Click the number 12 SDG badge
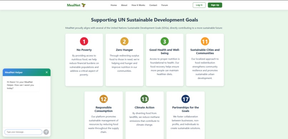Viewport: 288px width, 139px height. tap(104, 99)
